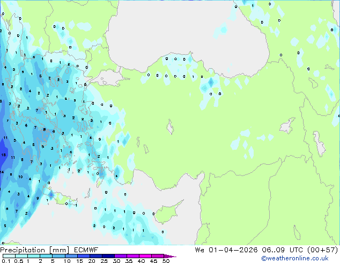This screenshot has width=340, height=263.
Task: Click the weatheronline.co.uk copyright link
Action: (x=295, y=258)
